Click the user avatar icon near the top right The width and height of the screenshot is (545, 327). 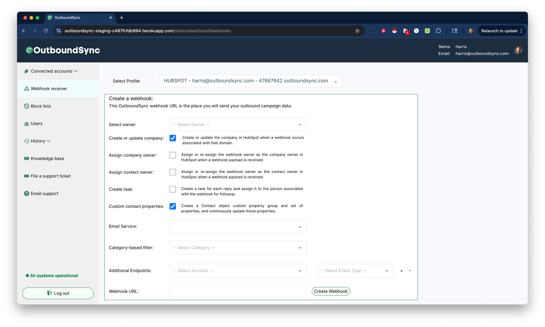click(518, 50)
